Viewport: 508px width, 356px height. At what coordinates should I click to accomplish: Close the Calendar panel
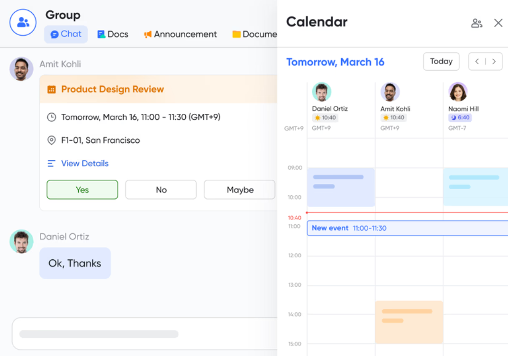pyautogui.click(x=498, y=23)
